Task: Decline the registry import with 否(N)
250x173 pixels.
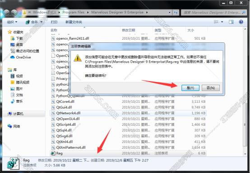Action: pos(211,88)
